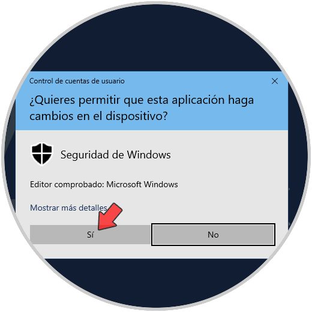Close the User Account Control dialog

point(275,81)
